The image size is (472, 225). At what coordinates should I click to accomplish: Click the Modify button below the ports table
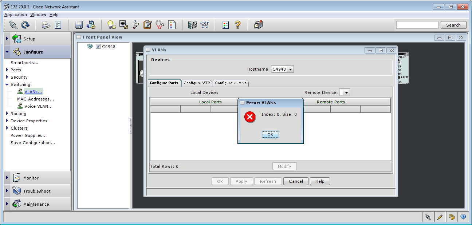pyautogui.click(x=284, y=166)
